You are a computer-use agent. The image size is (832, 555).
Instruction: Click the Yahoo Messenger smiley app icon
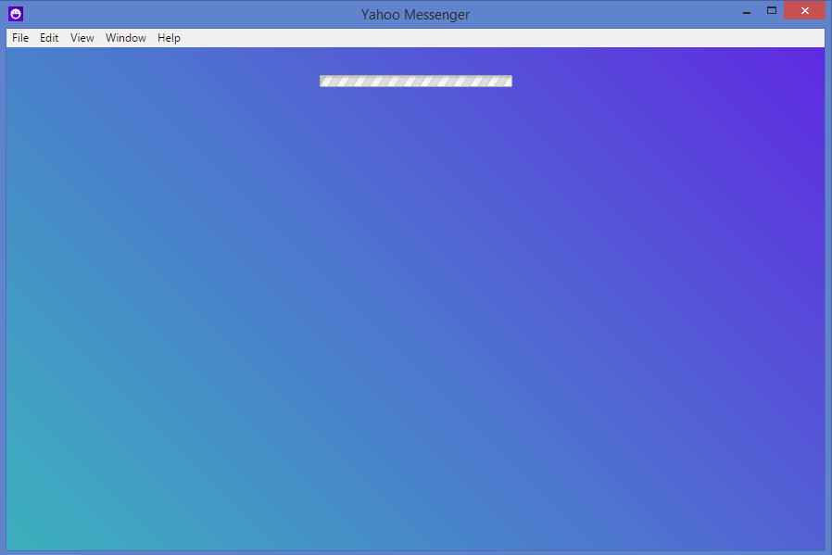coord(16,14)
